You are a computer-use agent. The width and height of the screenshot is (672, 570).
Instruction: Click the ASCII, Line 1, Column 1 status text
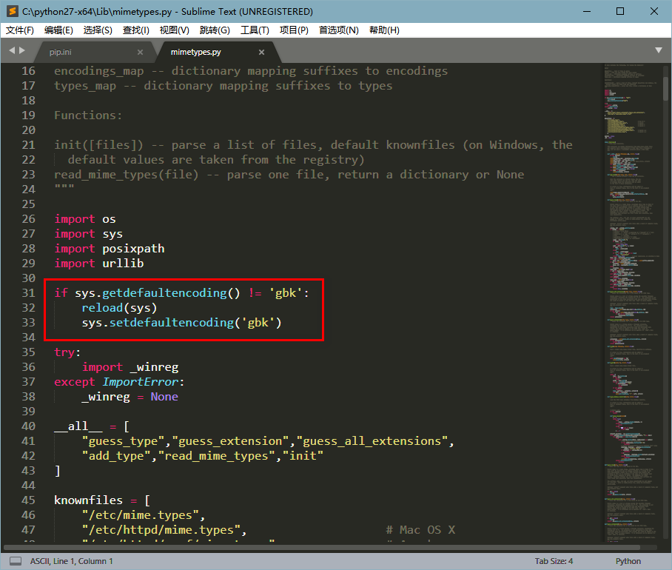(72, 561)
